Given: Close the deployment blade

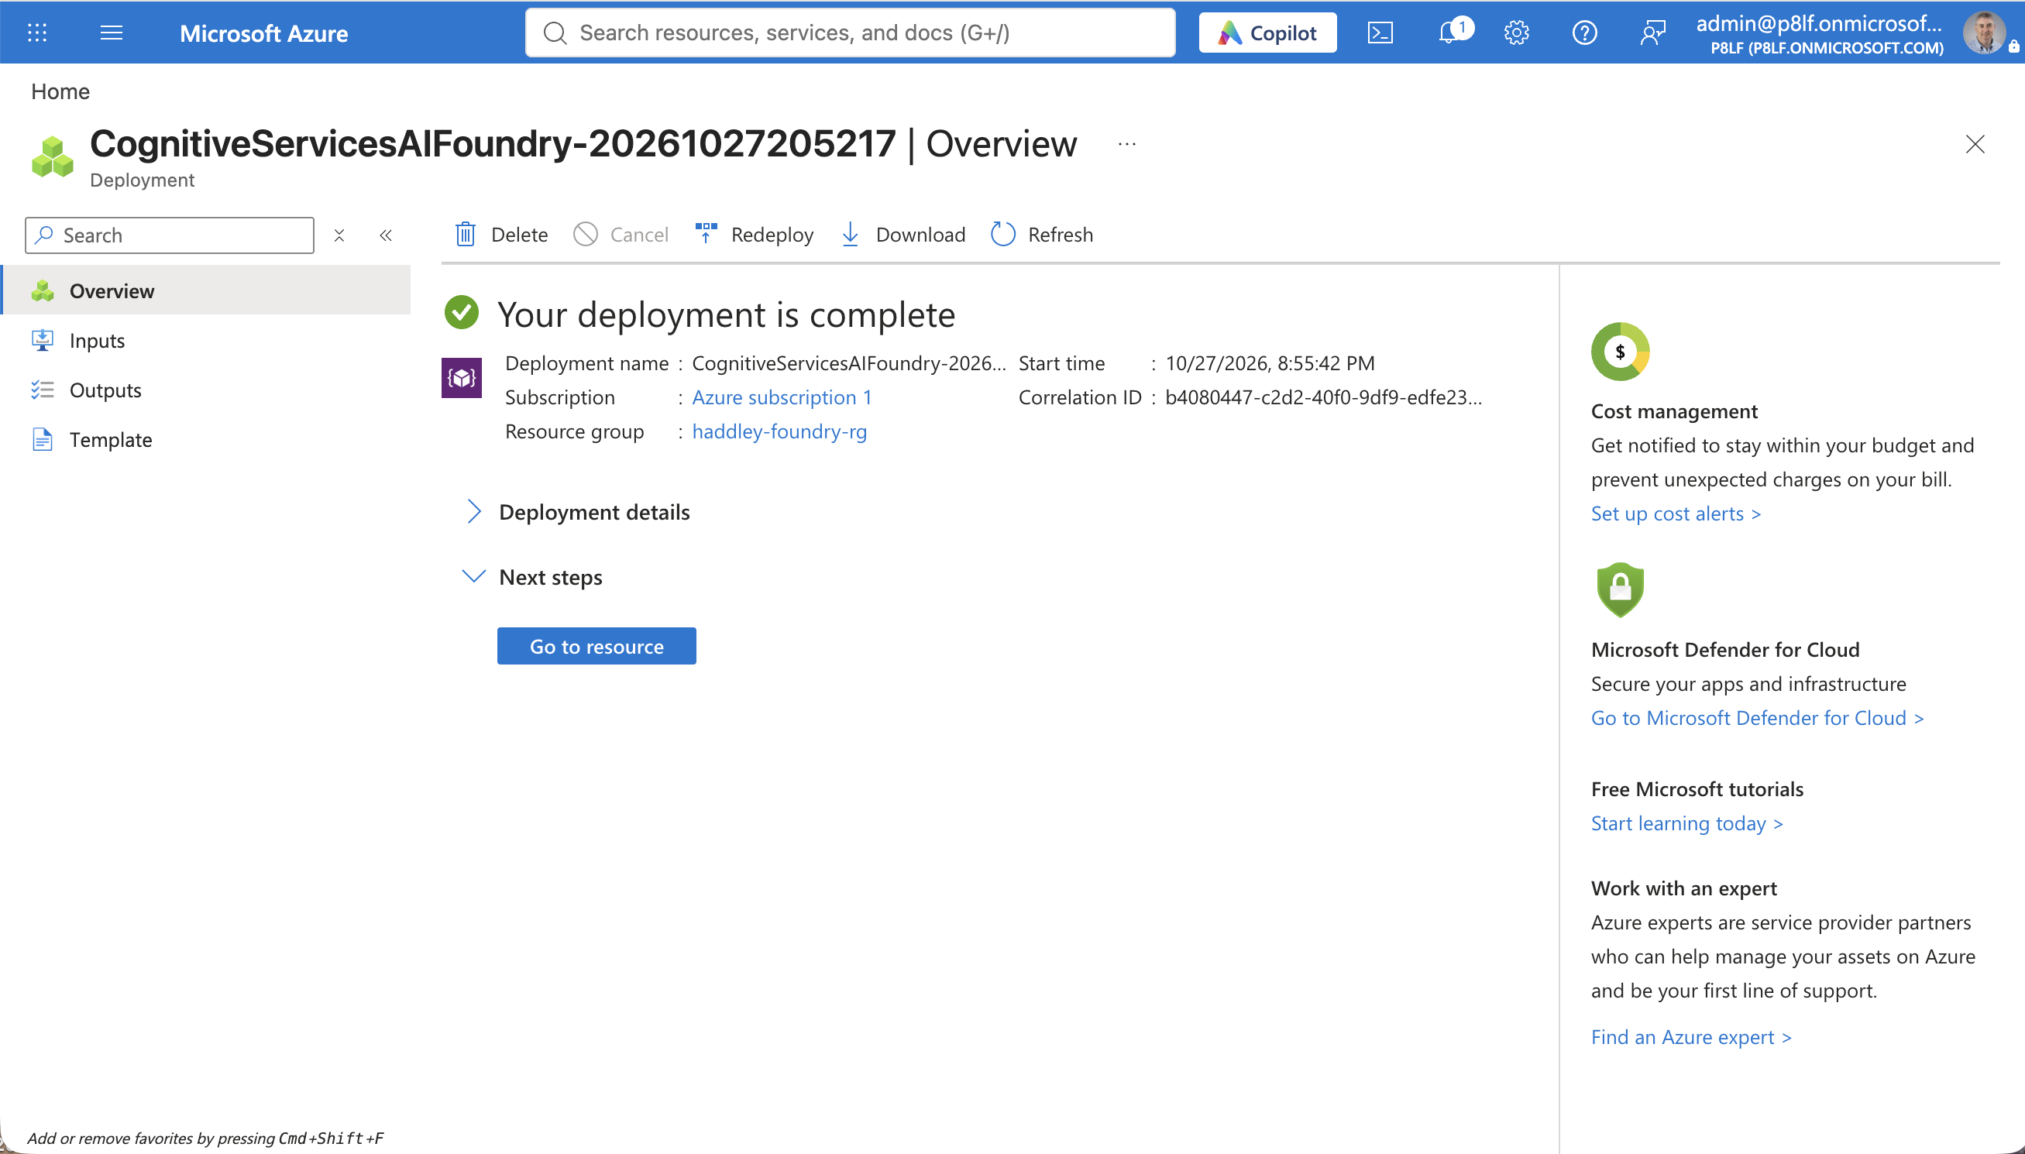Looking at the screenshot, I should (x=1975, y=144).
